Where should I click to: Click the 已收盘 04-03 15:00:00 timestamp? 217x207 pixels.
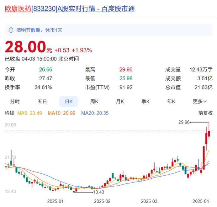pos(42,59)
